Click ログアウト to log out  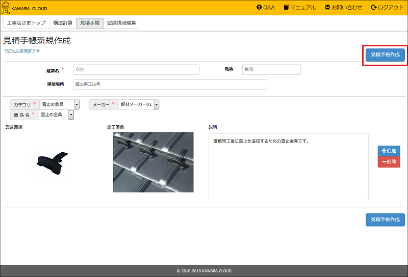388,8
